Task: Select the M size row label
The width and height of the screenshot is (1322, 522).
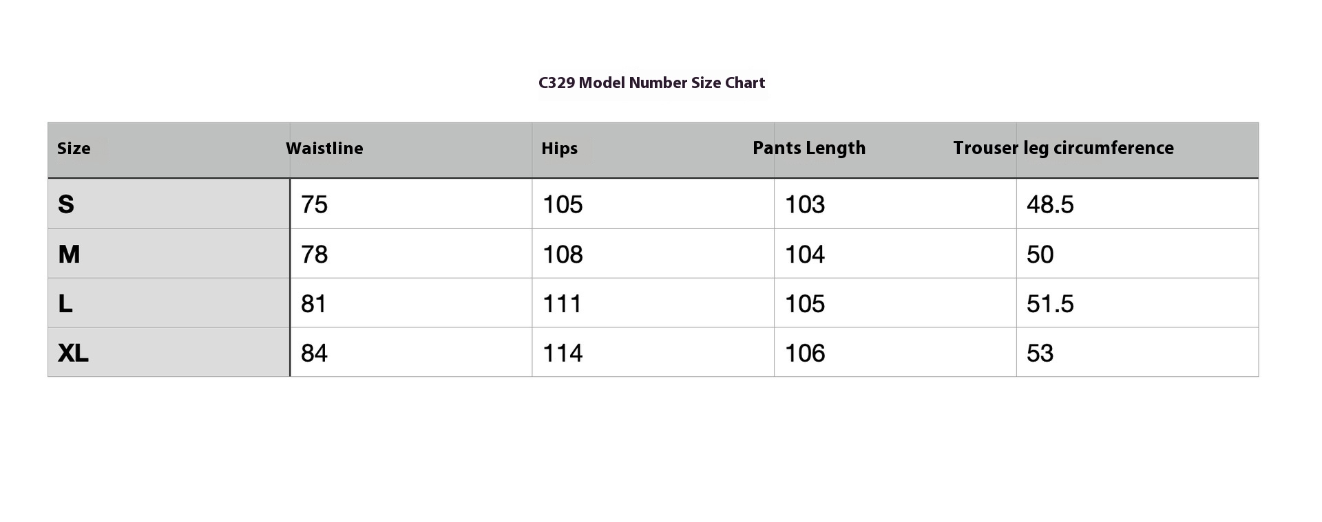Action: (69, 254)
